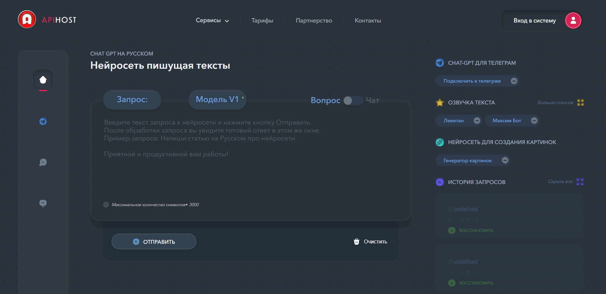Click the Вопрос label next to switch
The height and width of the screenshot is (294, 606).
click(x=325, y=100)
